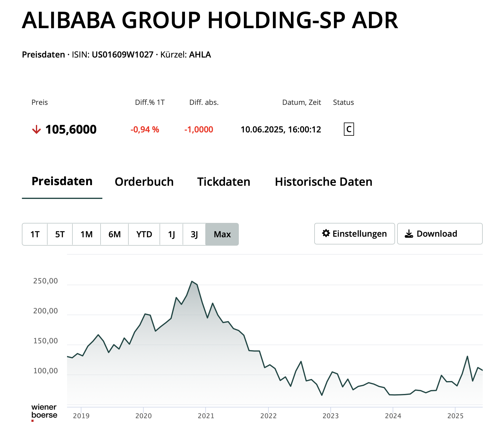This screenshot has height=438, width=495.
Task: Click the wiener boerse logo
Action: point(44,412)
